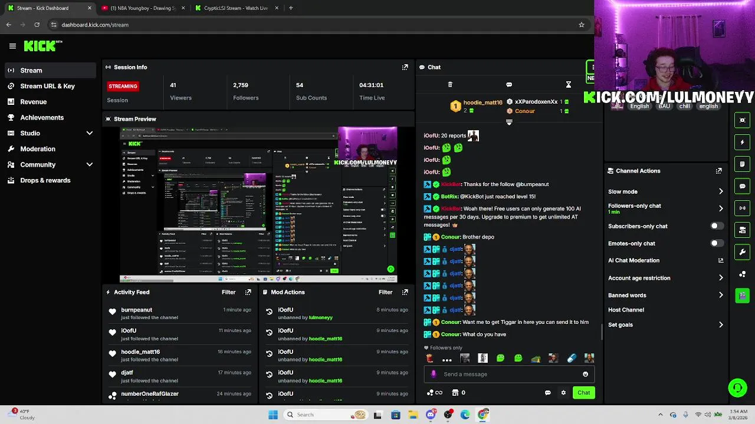Viewport: 755px width, 424px height.
Task: Expand Slow mode options
Action: (721, 191)
